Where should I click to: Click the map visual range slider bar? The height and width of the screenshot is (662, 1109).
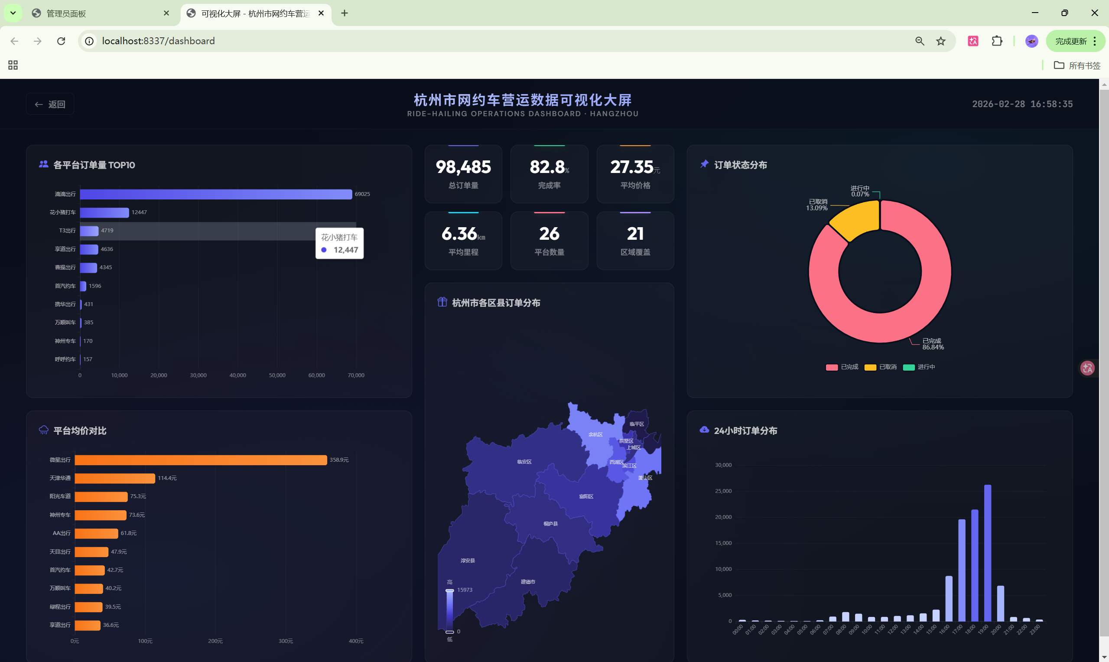point(449,611)
